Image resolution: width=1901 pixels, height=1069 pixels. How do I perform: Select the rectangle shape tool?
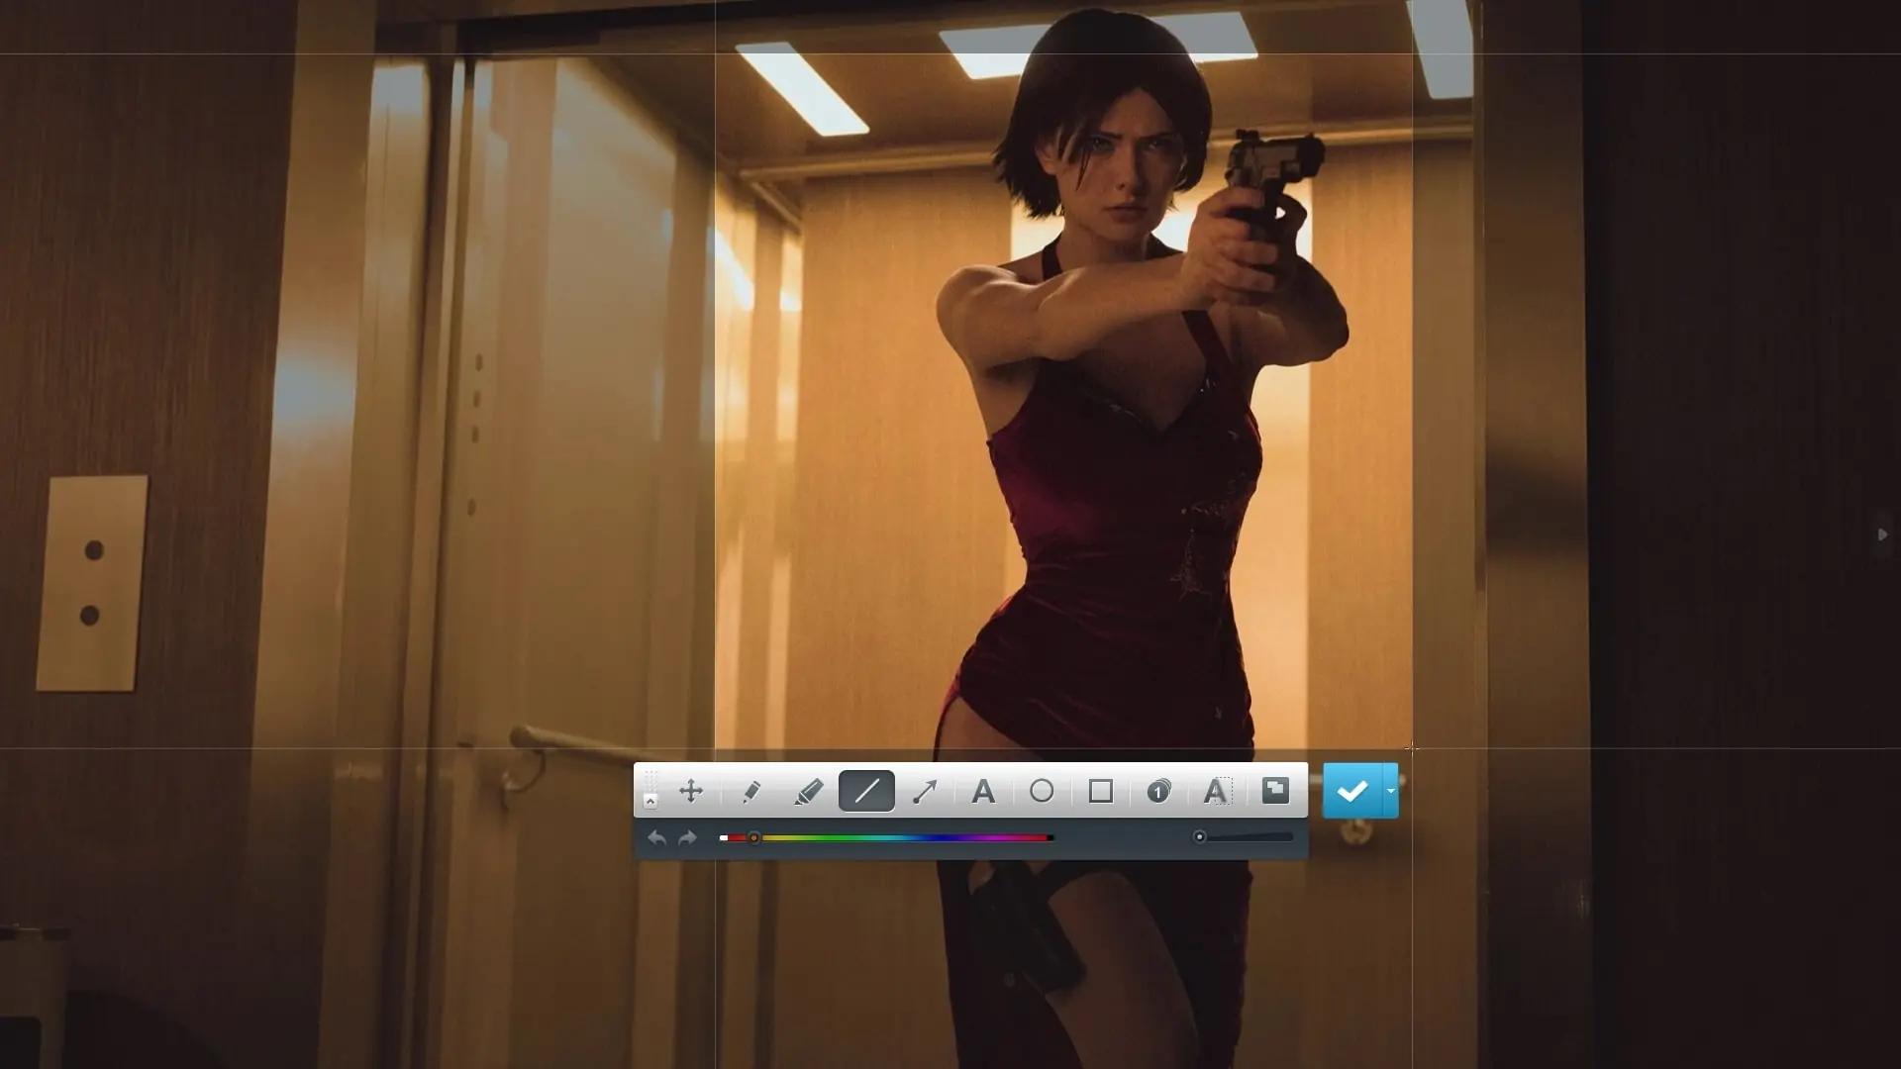1100,791
